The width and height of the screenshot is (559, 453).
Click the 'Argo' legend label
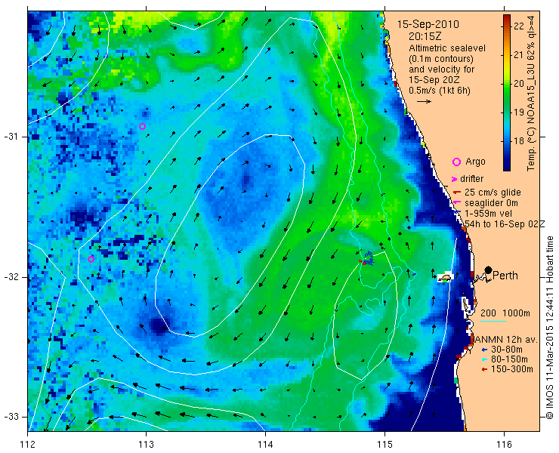pyautogui.click(x=475, y=162)
